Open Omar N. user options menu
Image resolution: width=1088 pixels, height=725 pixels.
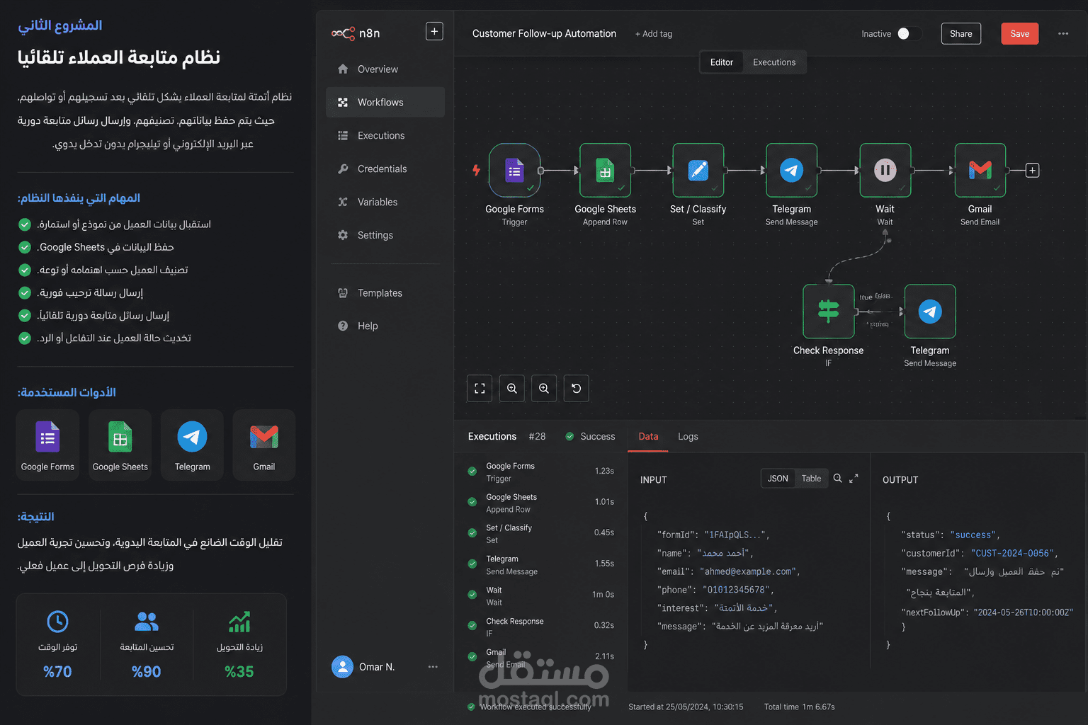tap(433, 667)
